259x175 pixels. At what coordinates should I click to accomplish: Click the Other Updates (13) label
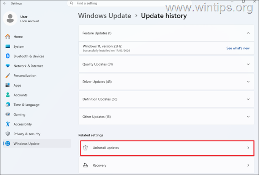tap(96, 117)
